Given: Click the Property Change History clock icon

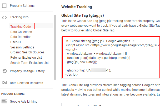Looking at the screenshot, I should (x=4, y=71).
